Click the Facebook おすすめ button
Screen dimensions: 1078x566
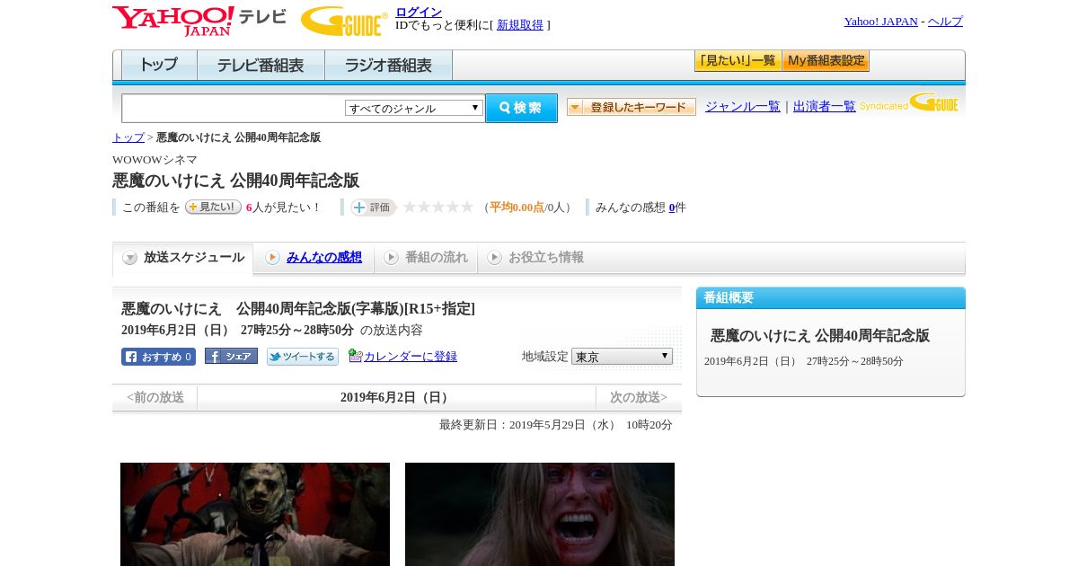click(x=158, y=357)
